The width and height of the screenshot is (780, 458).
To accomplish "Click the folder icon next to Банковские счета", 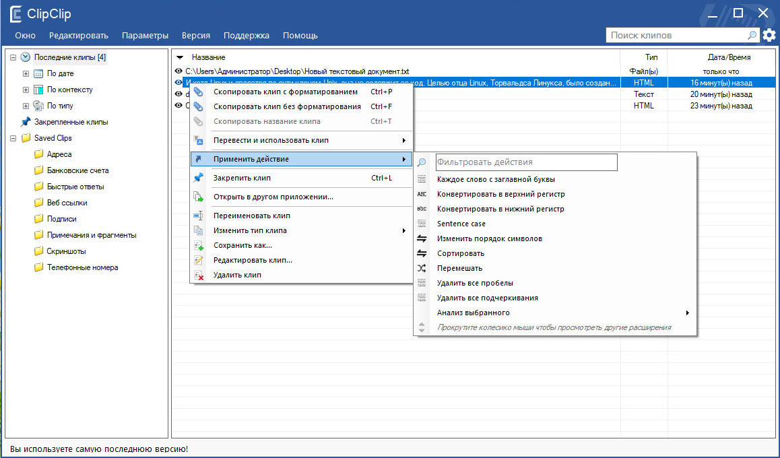I will tap(39, 170).
